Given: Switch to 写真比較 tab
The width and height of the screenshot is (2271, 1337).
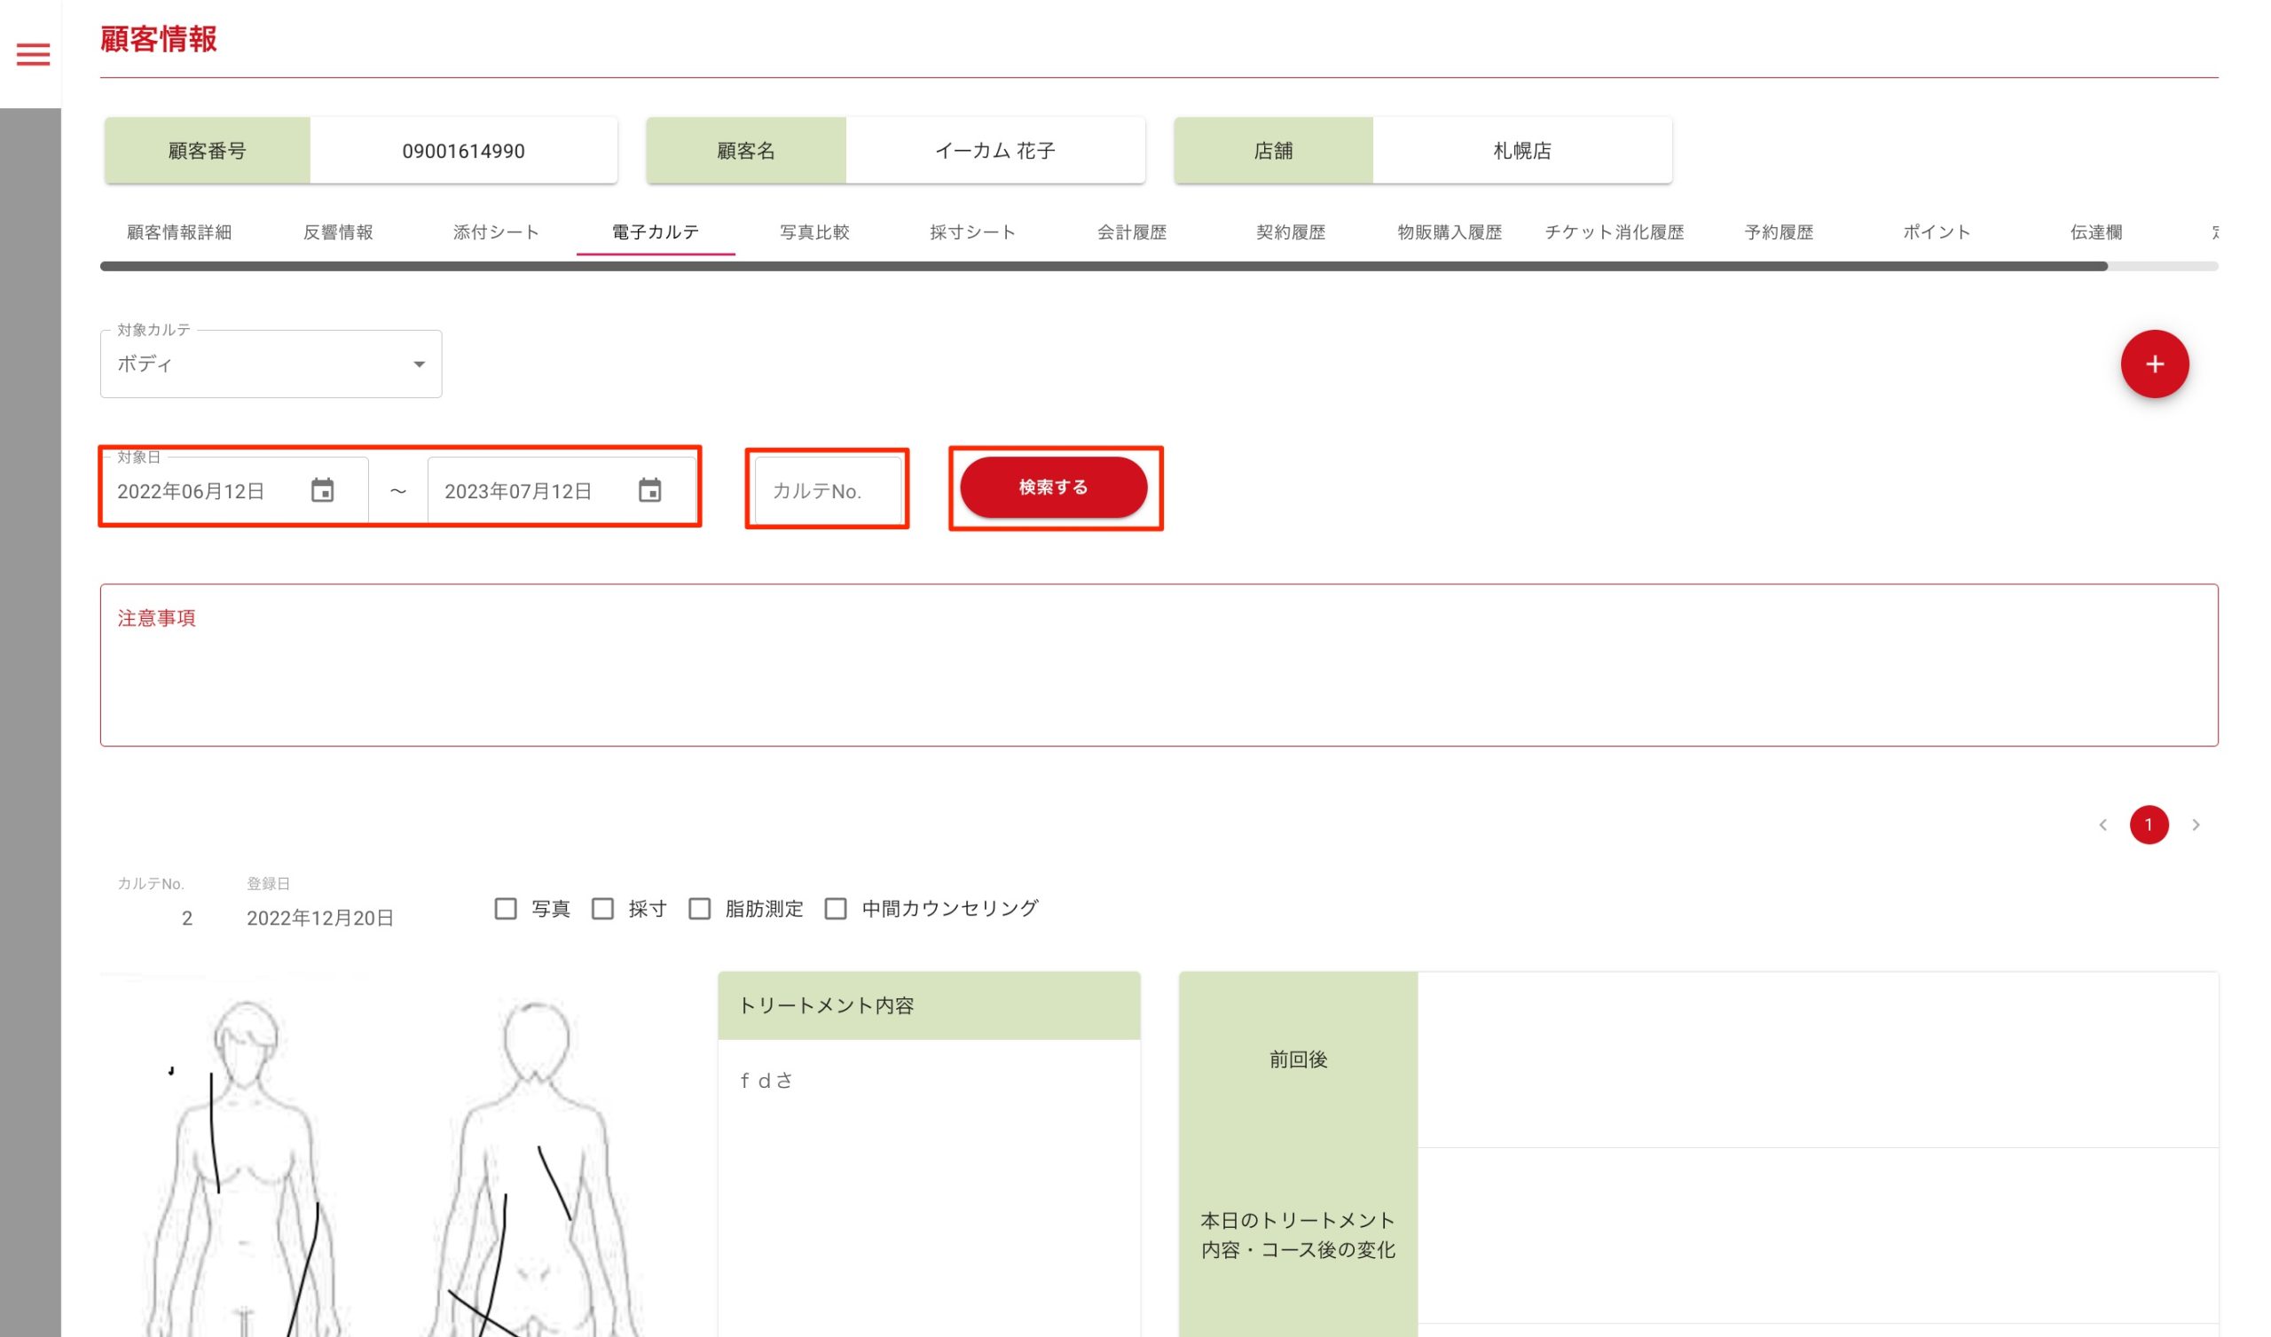Looking at the screenshot, I should click(x=813, y=232).
